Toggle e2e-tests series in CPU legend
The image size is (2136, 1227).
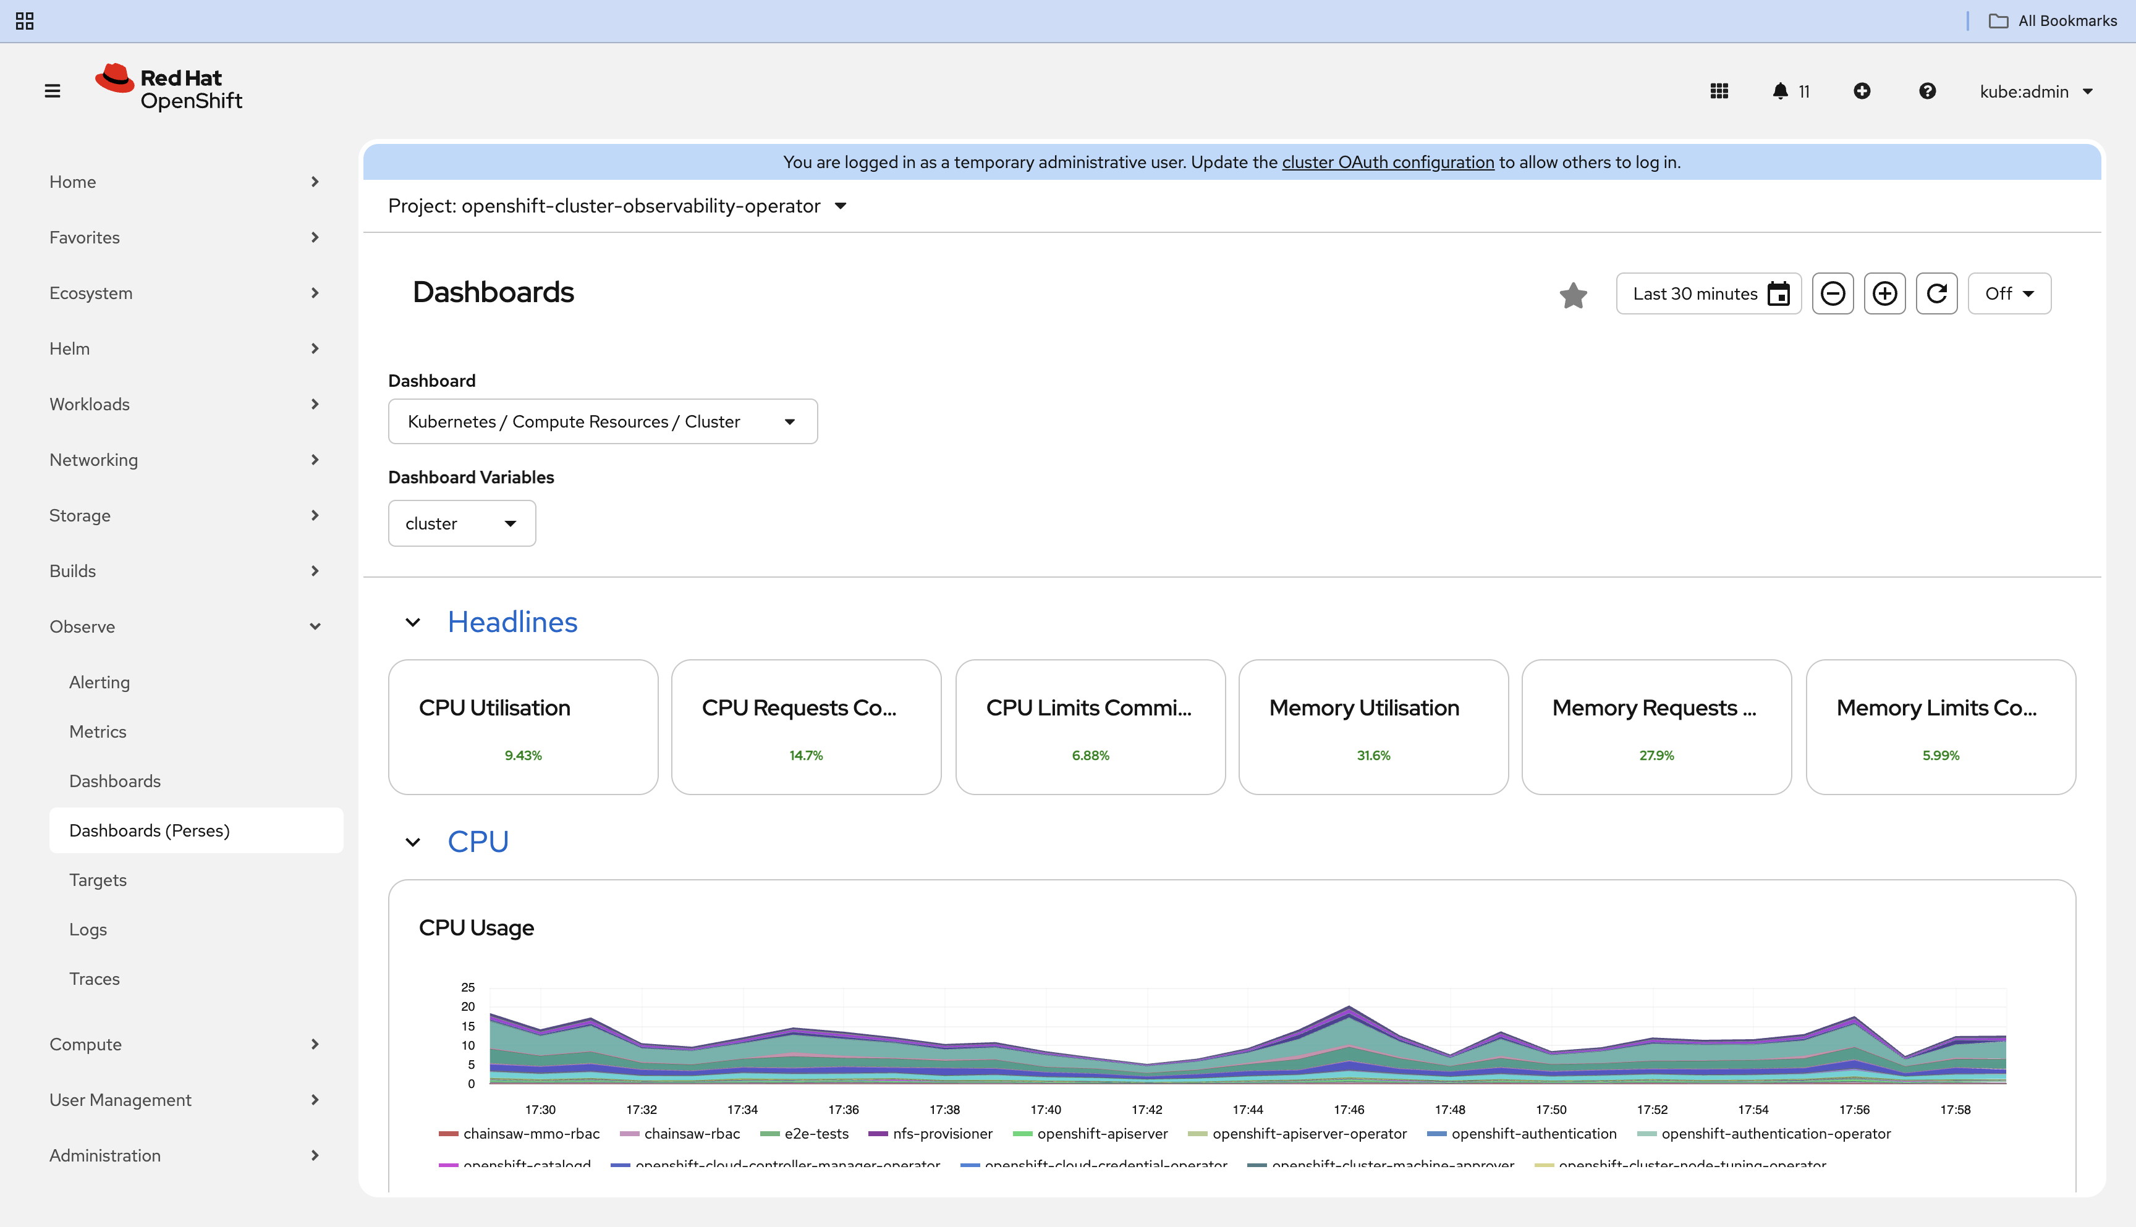click(815, 1134)
